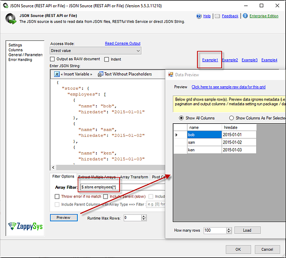The image size is (286, 258).
Task: Click the Enterprise Edition info icon
Action: (x=245, y=16)
